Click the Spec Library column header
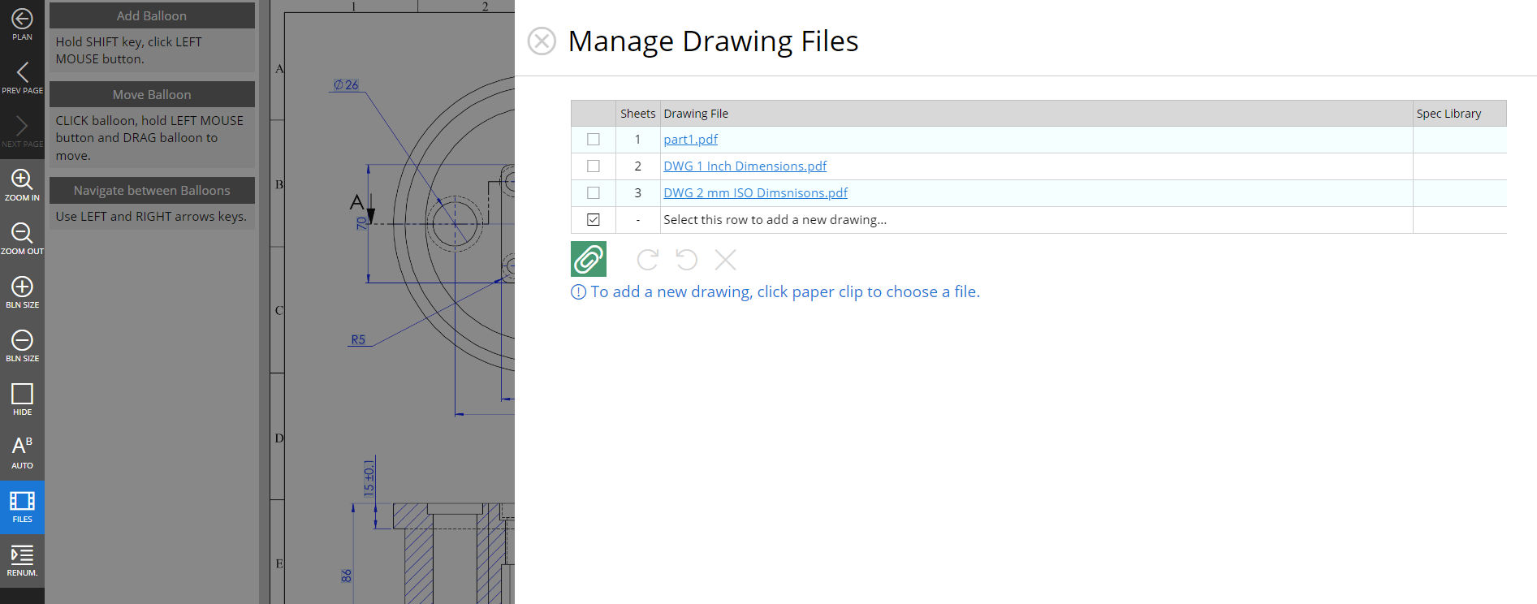Viewport: 1537px width, 604px height. (x=1448, y=114)
